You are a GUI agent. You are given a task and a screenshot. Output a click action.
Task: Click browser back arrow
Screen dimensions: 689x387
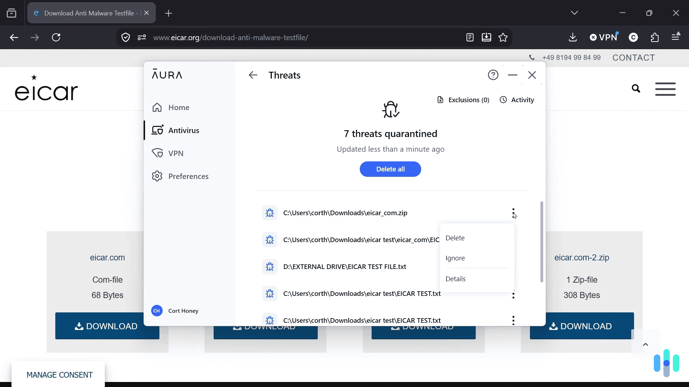[14, 37]
